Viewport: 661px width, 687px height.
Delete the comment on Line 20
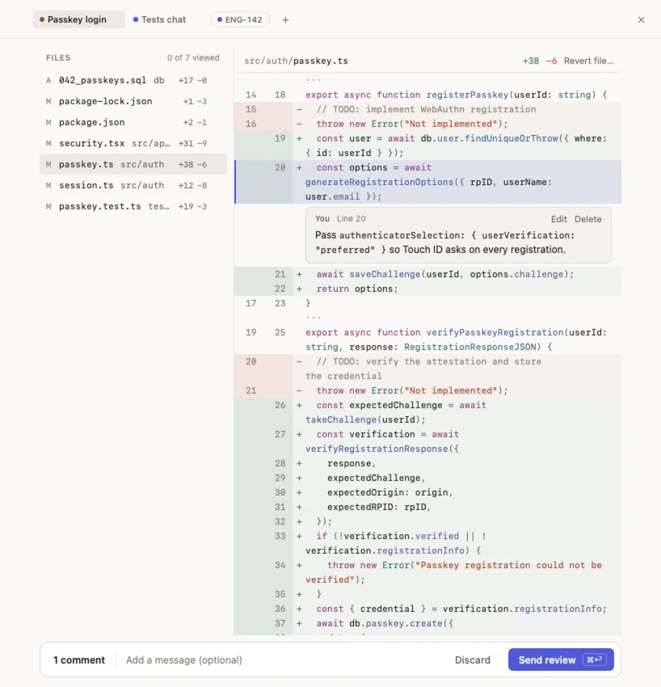tap(587, 219)
